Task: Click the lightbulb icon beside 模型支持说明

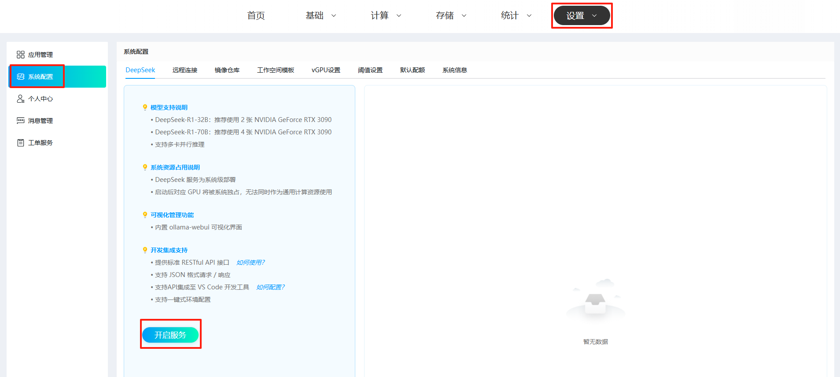Action: 145,107
